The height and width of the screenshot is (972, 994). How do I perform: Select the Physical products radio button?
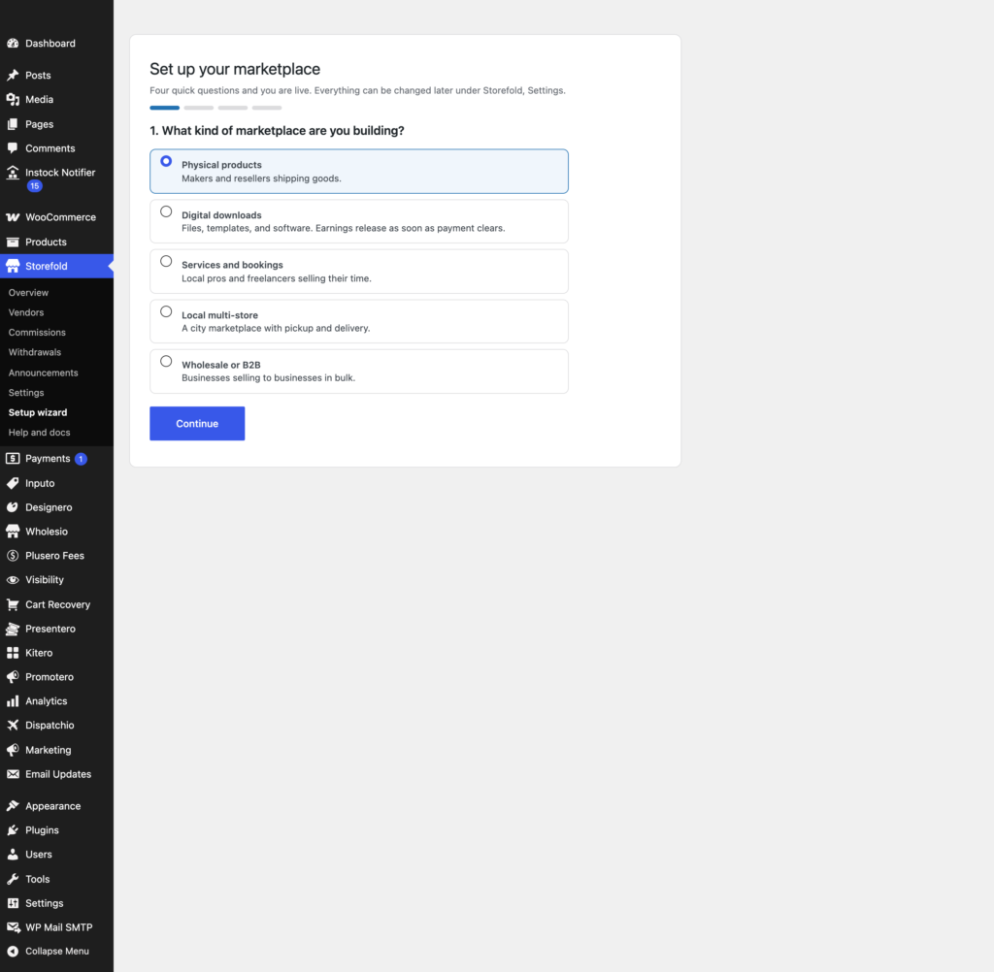(x=166, y=161)
